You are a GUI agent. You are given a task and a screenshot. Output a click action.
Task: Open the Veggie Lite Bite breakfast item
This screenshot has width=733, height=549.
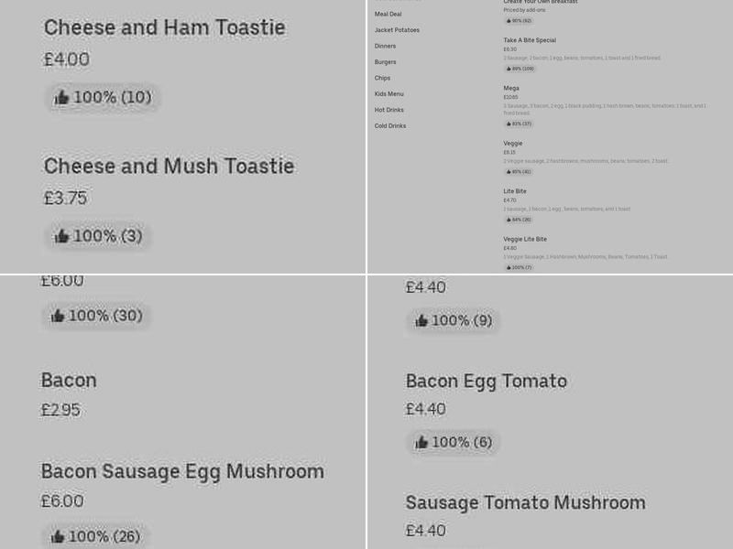pyautogui.click(x=525, y=240)
